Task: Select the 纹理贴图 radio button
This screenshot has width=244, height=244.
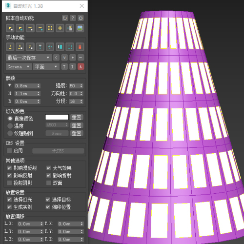Action: click(x=10, y=133)
